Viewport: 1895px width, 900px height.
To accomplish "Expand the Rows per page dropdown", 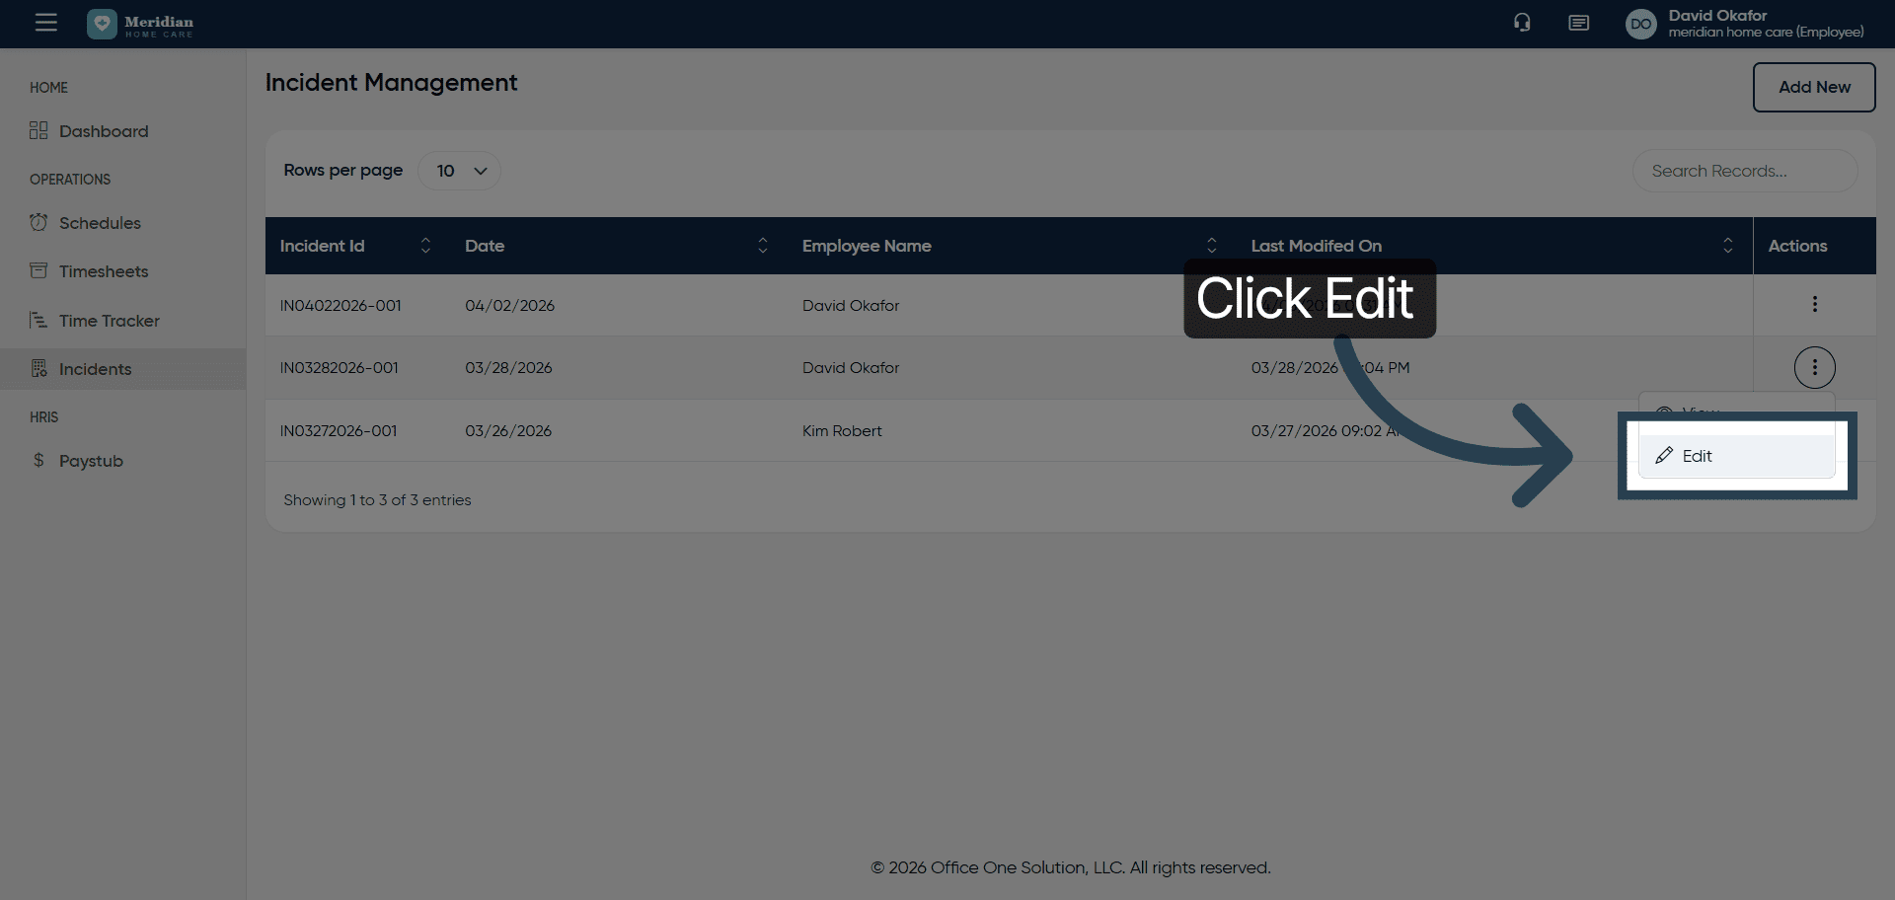I will point(460,171).
